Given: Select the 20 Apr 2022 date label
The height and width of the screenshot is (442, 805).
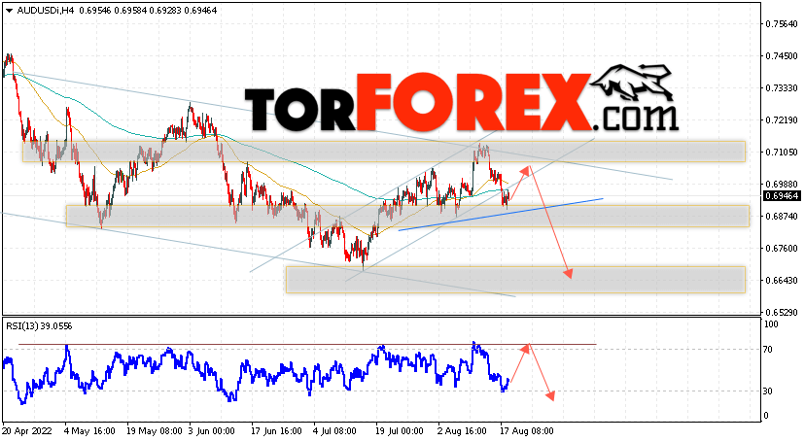Looking at the screenshot, I should [x=27, y=431].
